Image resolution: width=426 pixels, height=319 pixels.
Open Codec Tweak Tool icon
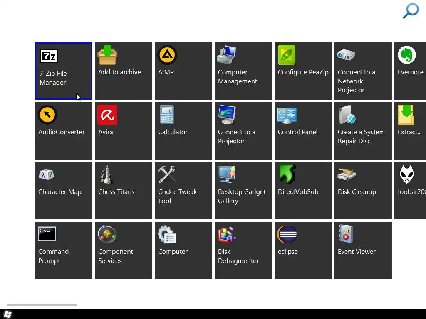166,174
